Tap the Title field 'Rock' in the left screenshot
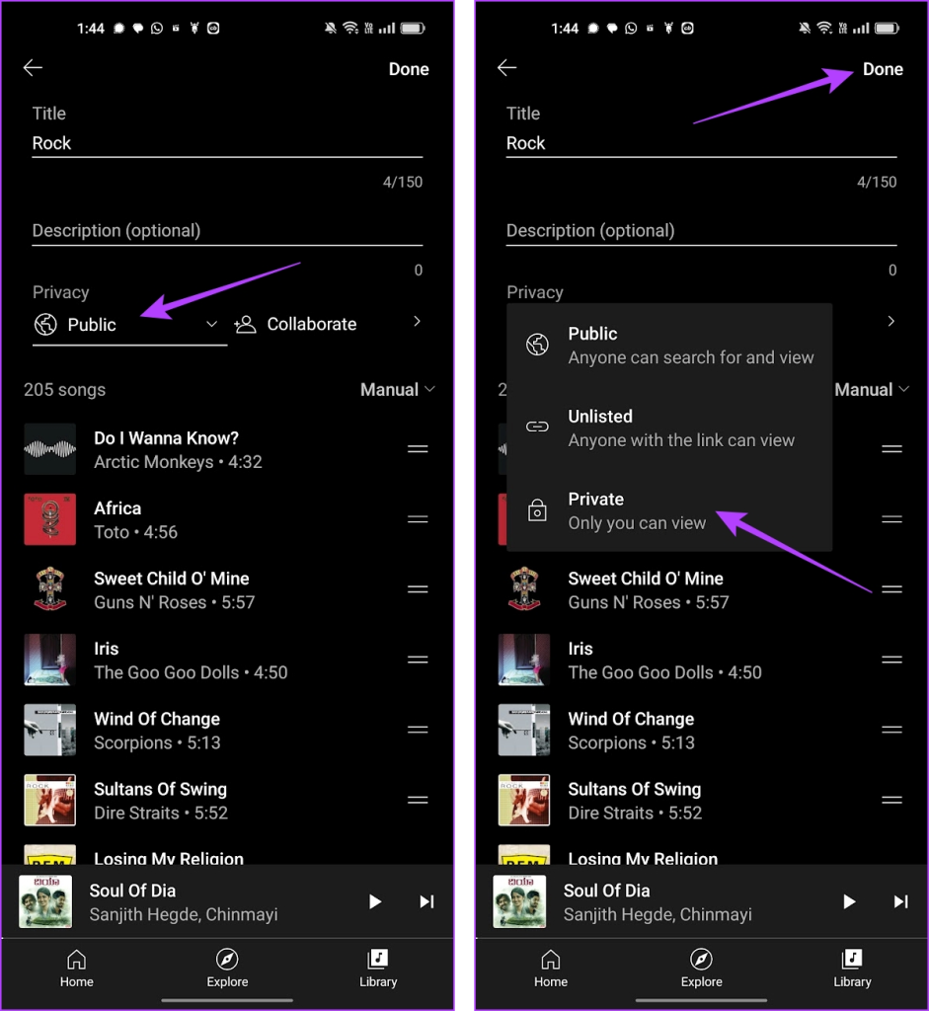The width and height of the screenshot is (929, 1011). [227, 143]
